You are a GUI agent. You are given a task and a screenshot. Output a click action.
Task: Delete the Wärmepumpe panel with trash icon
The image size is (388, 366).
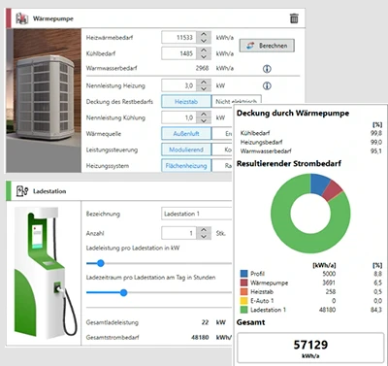click(294, 18)
